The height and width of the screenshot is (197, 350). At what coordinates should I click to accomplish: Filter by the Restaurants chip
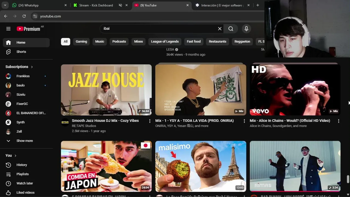[217, 42]
